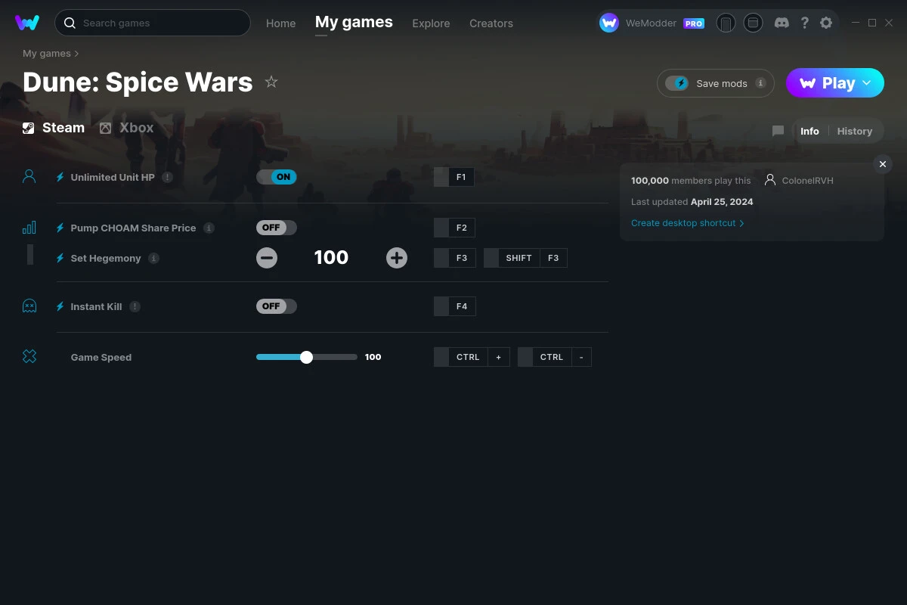This screenshot has width=907, height=605.
Task: Select the player/units mods category icon
Action: tap(29, 175)
